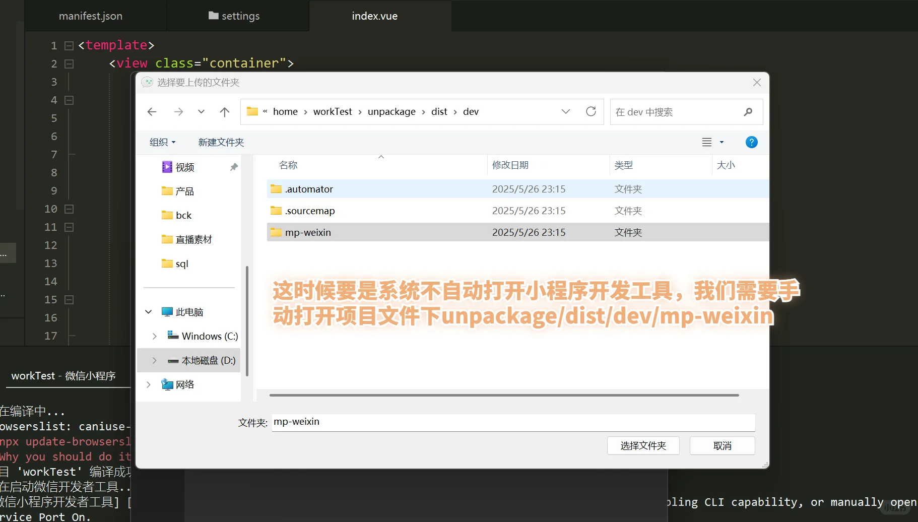This screenshot has width=918, height=522.
Task: Click the search magnifier in the dev search box
Action: point(748,111)
